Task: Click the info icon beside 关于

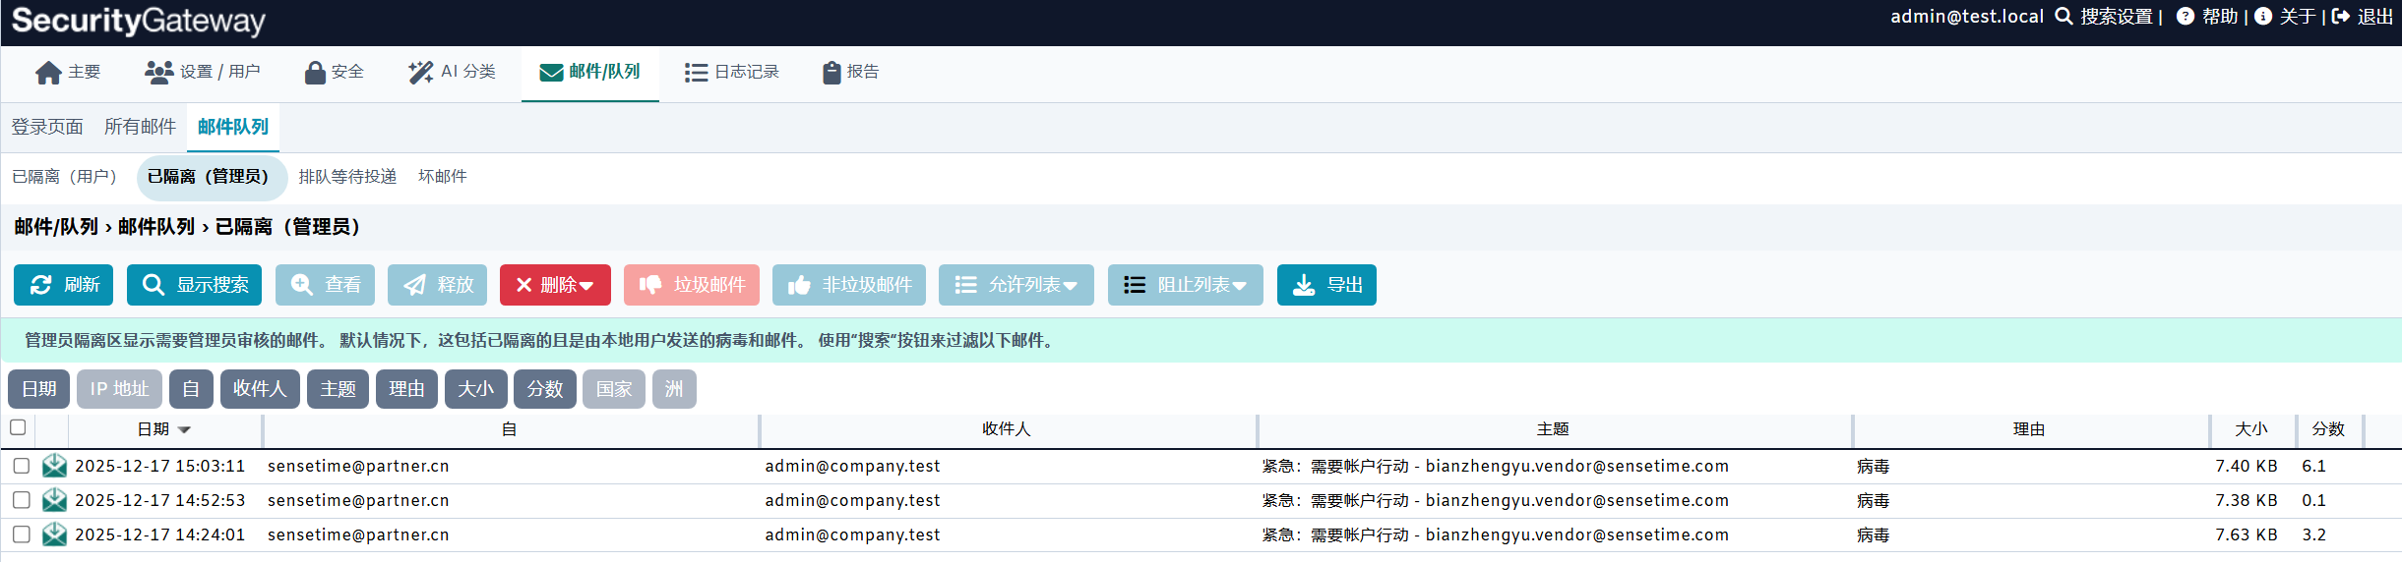Action: (x=2263, y=17)
